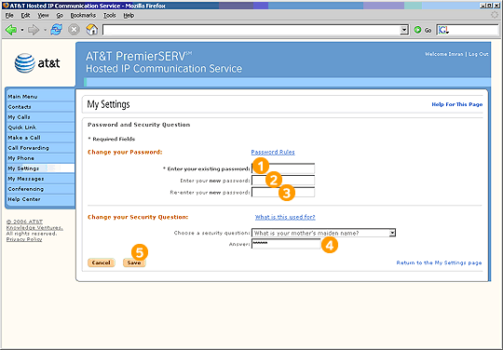Click the browser address bar

pos(251,30)
